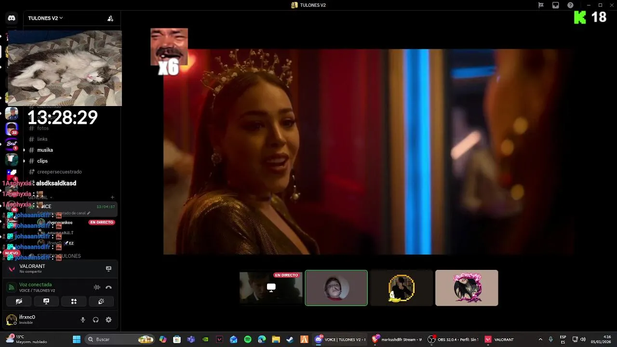This screenshot has width=617, height=347.
Task: Open Copilot from the taskbar
Action: tap(163, 339)
